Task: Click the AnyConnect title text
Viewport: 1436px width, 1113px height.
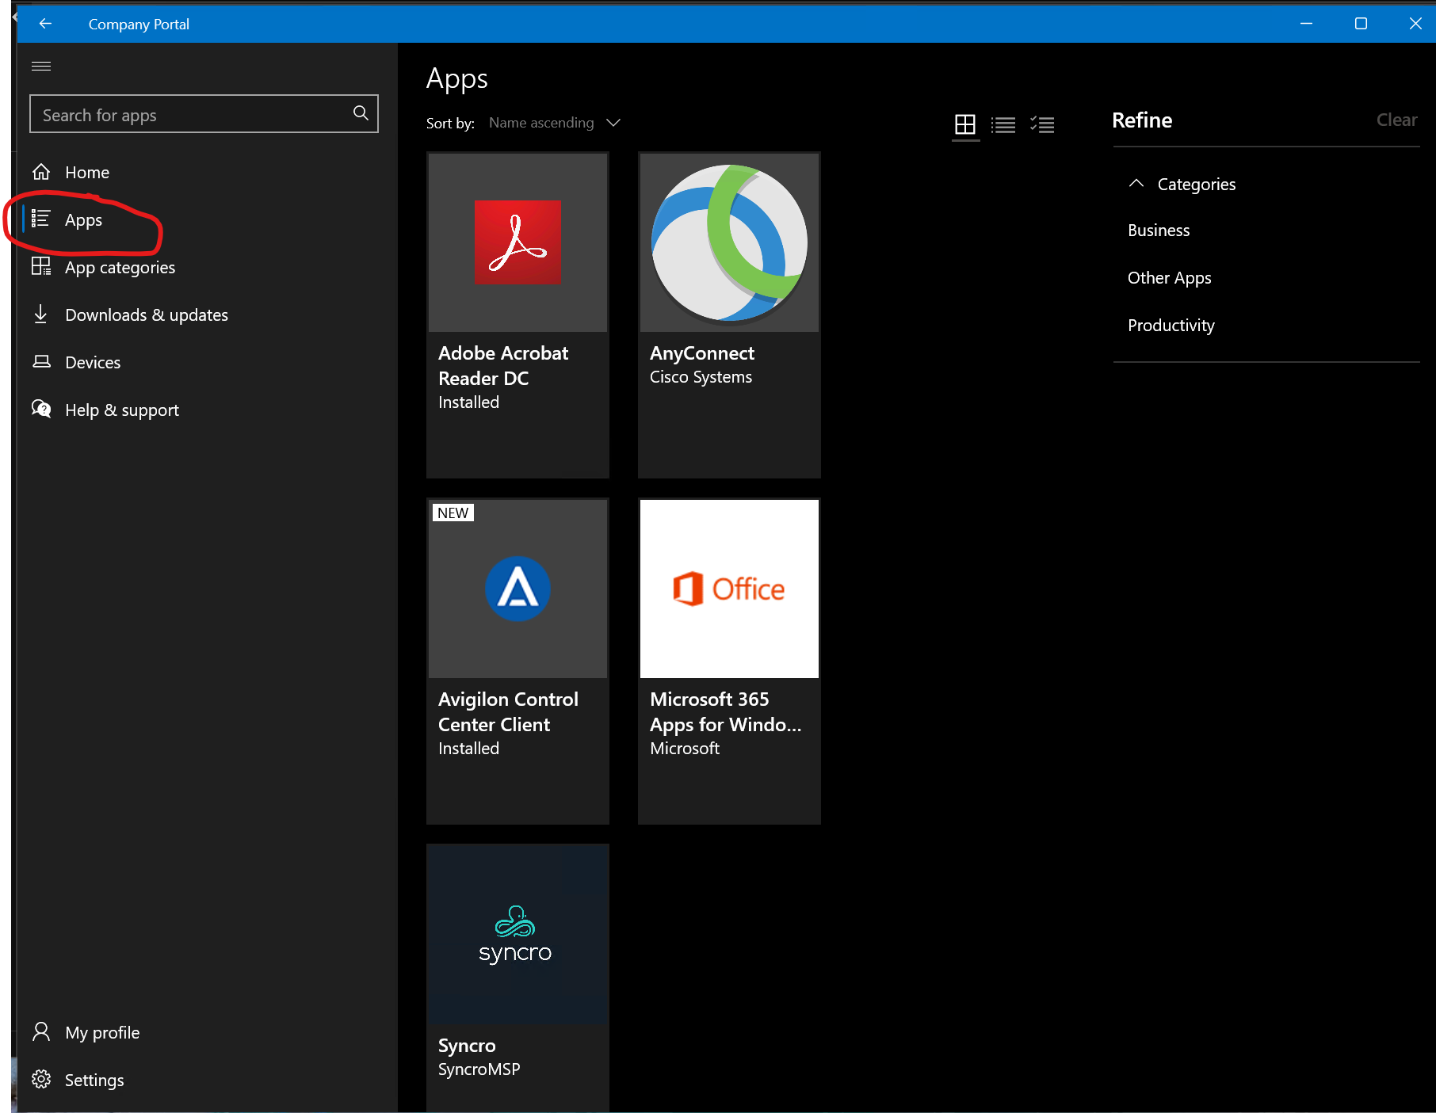Action: coord(702,353)
